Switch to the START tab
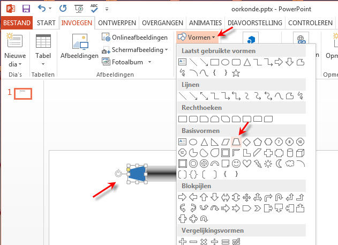The image size is (338, 245). pyautogui.click(x=46, y=23)
